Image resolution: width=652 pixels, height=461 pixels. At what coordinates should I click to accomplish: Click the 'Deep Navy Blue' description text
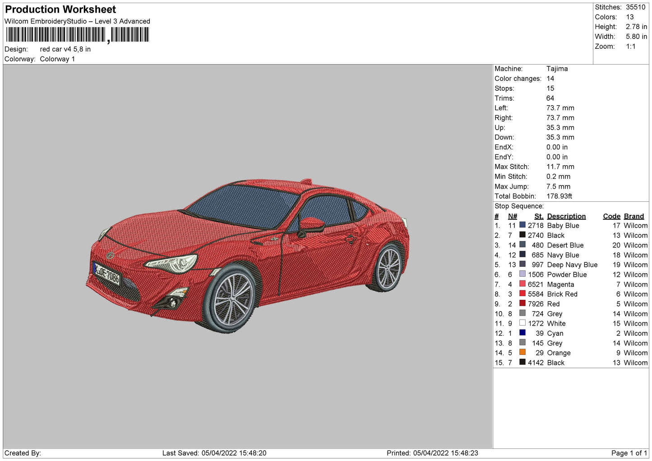[572, 265]
